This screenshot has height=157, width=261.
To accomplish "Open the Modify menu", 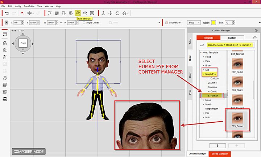I will tap(18, 6).
